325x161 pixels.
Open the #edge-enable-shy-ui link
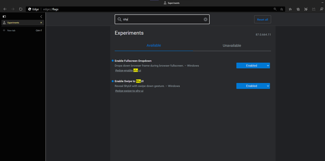tap(128, 70)
